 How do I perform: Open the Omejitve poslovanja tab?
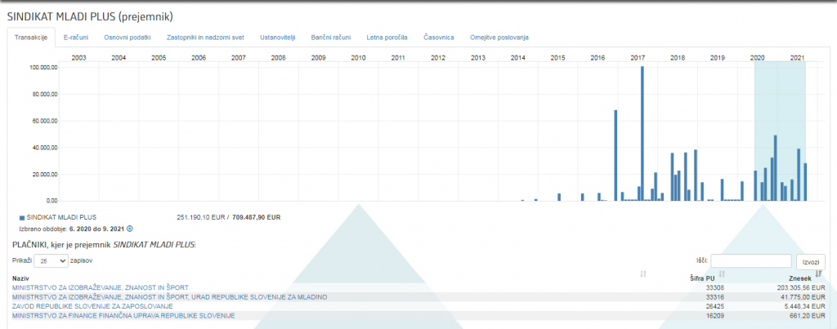(499, 38)
